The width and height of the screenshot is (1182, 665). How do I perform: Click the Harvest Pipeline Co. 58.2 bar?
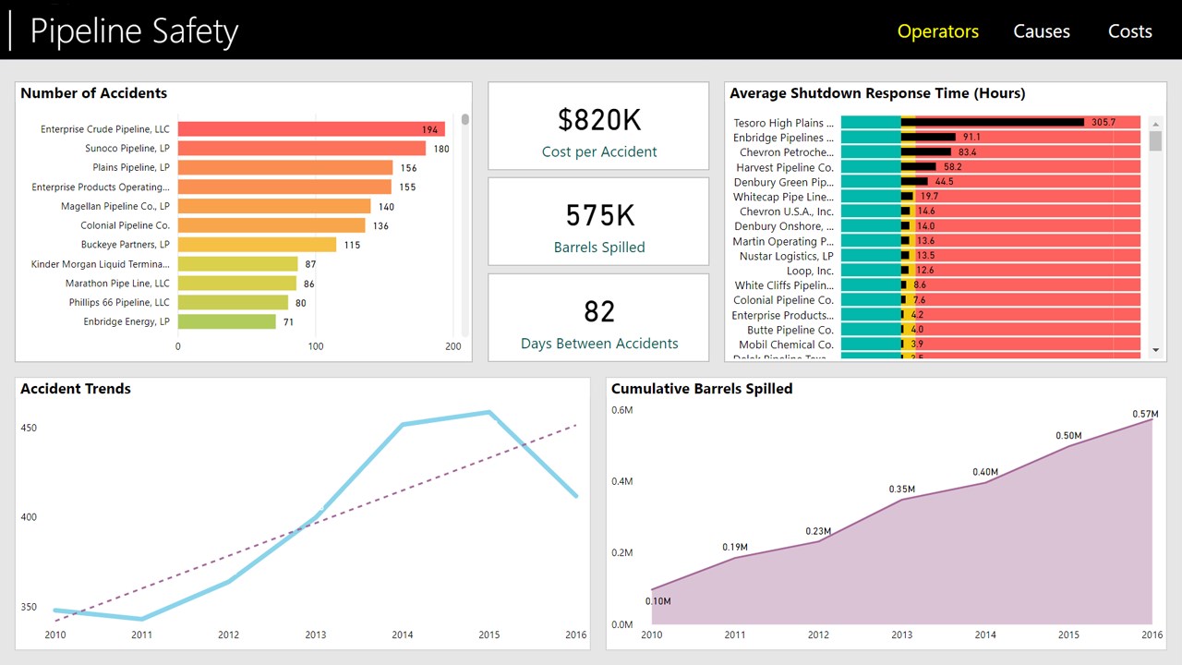(919, 166)
